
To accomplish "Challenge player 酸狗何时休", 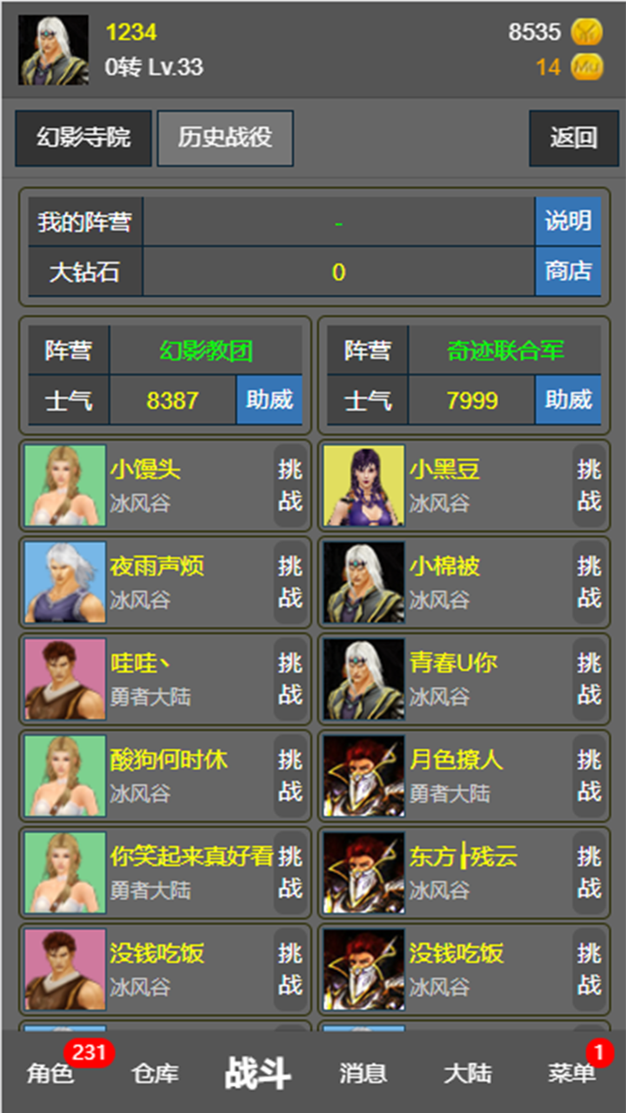I will [x=290, y=776].
